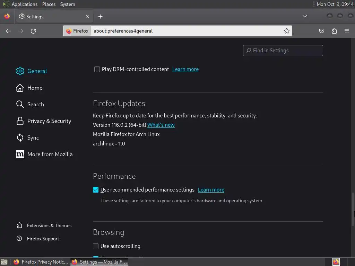Expand the list all tabs chevron
This screenshot has width=355, height=266.
click(x=305, y=16)
